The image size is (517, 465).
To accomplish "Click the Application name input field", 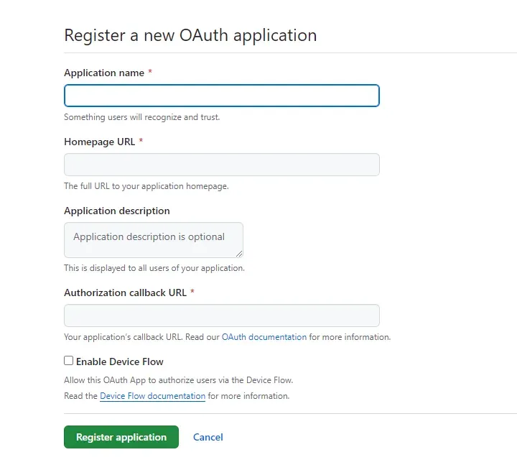I will 221,96.
